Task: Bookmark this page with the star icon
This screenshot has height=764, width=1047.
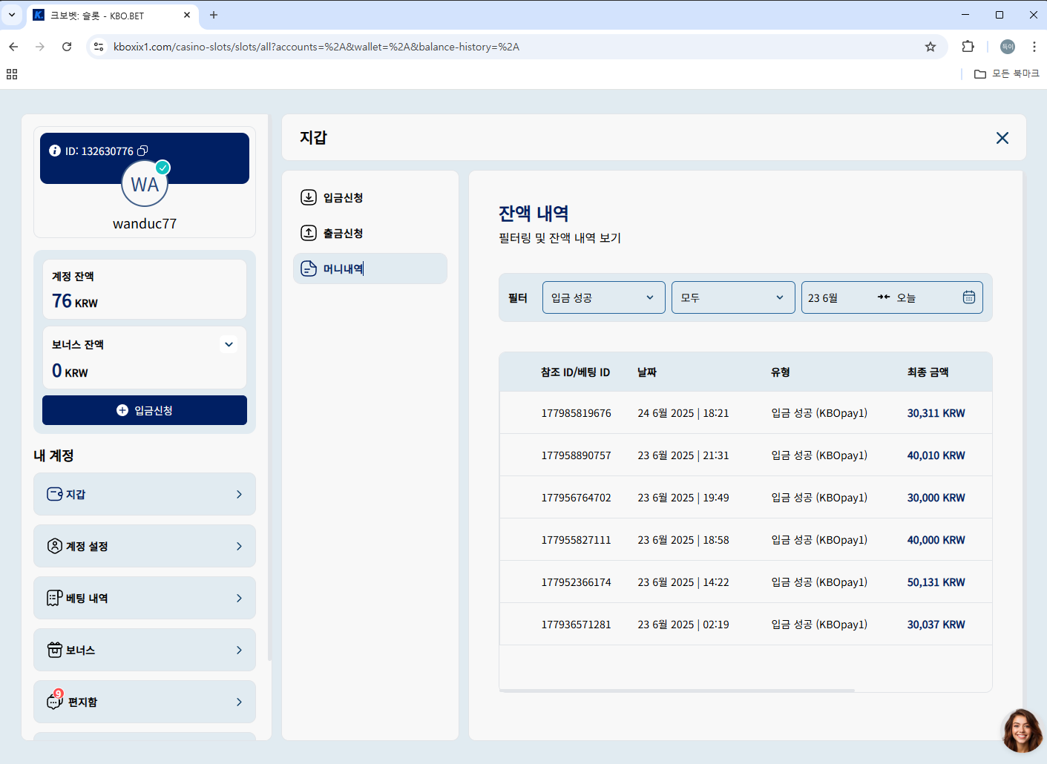Action: (x=931, y=47)
